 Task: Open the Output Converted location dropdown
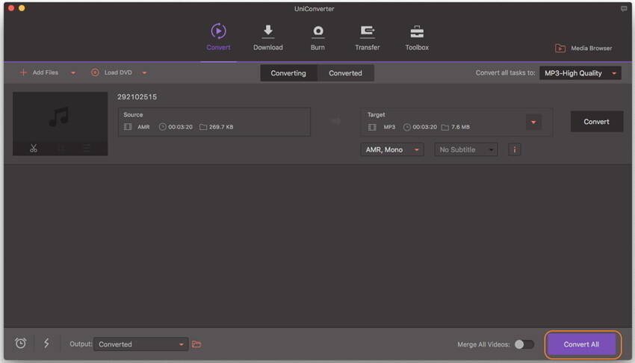141,344
